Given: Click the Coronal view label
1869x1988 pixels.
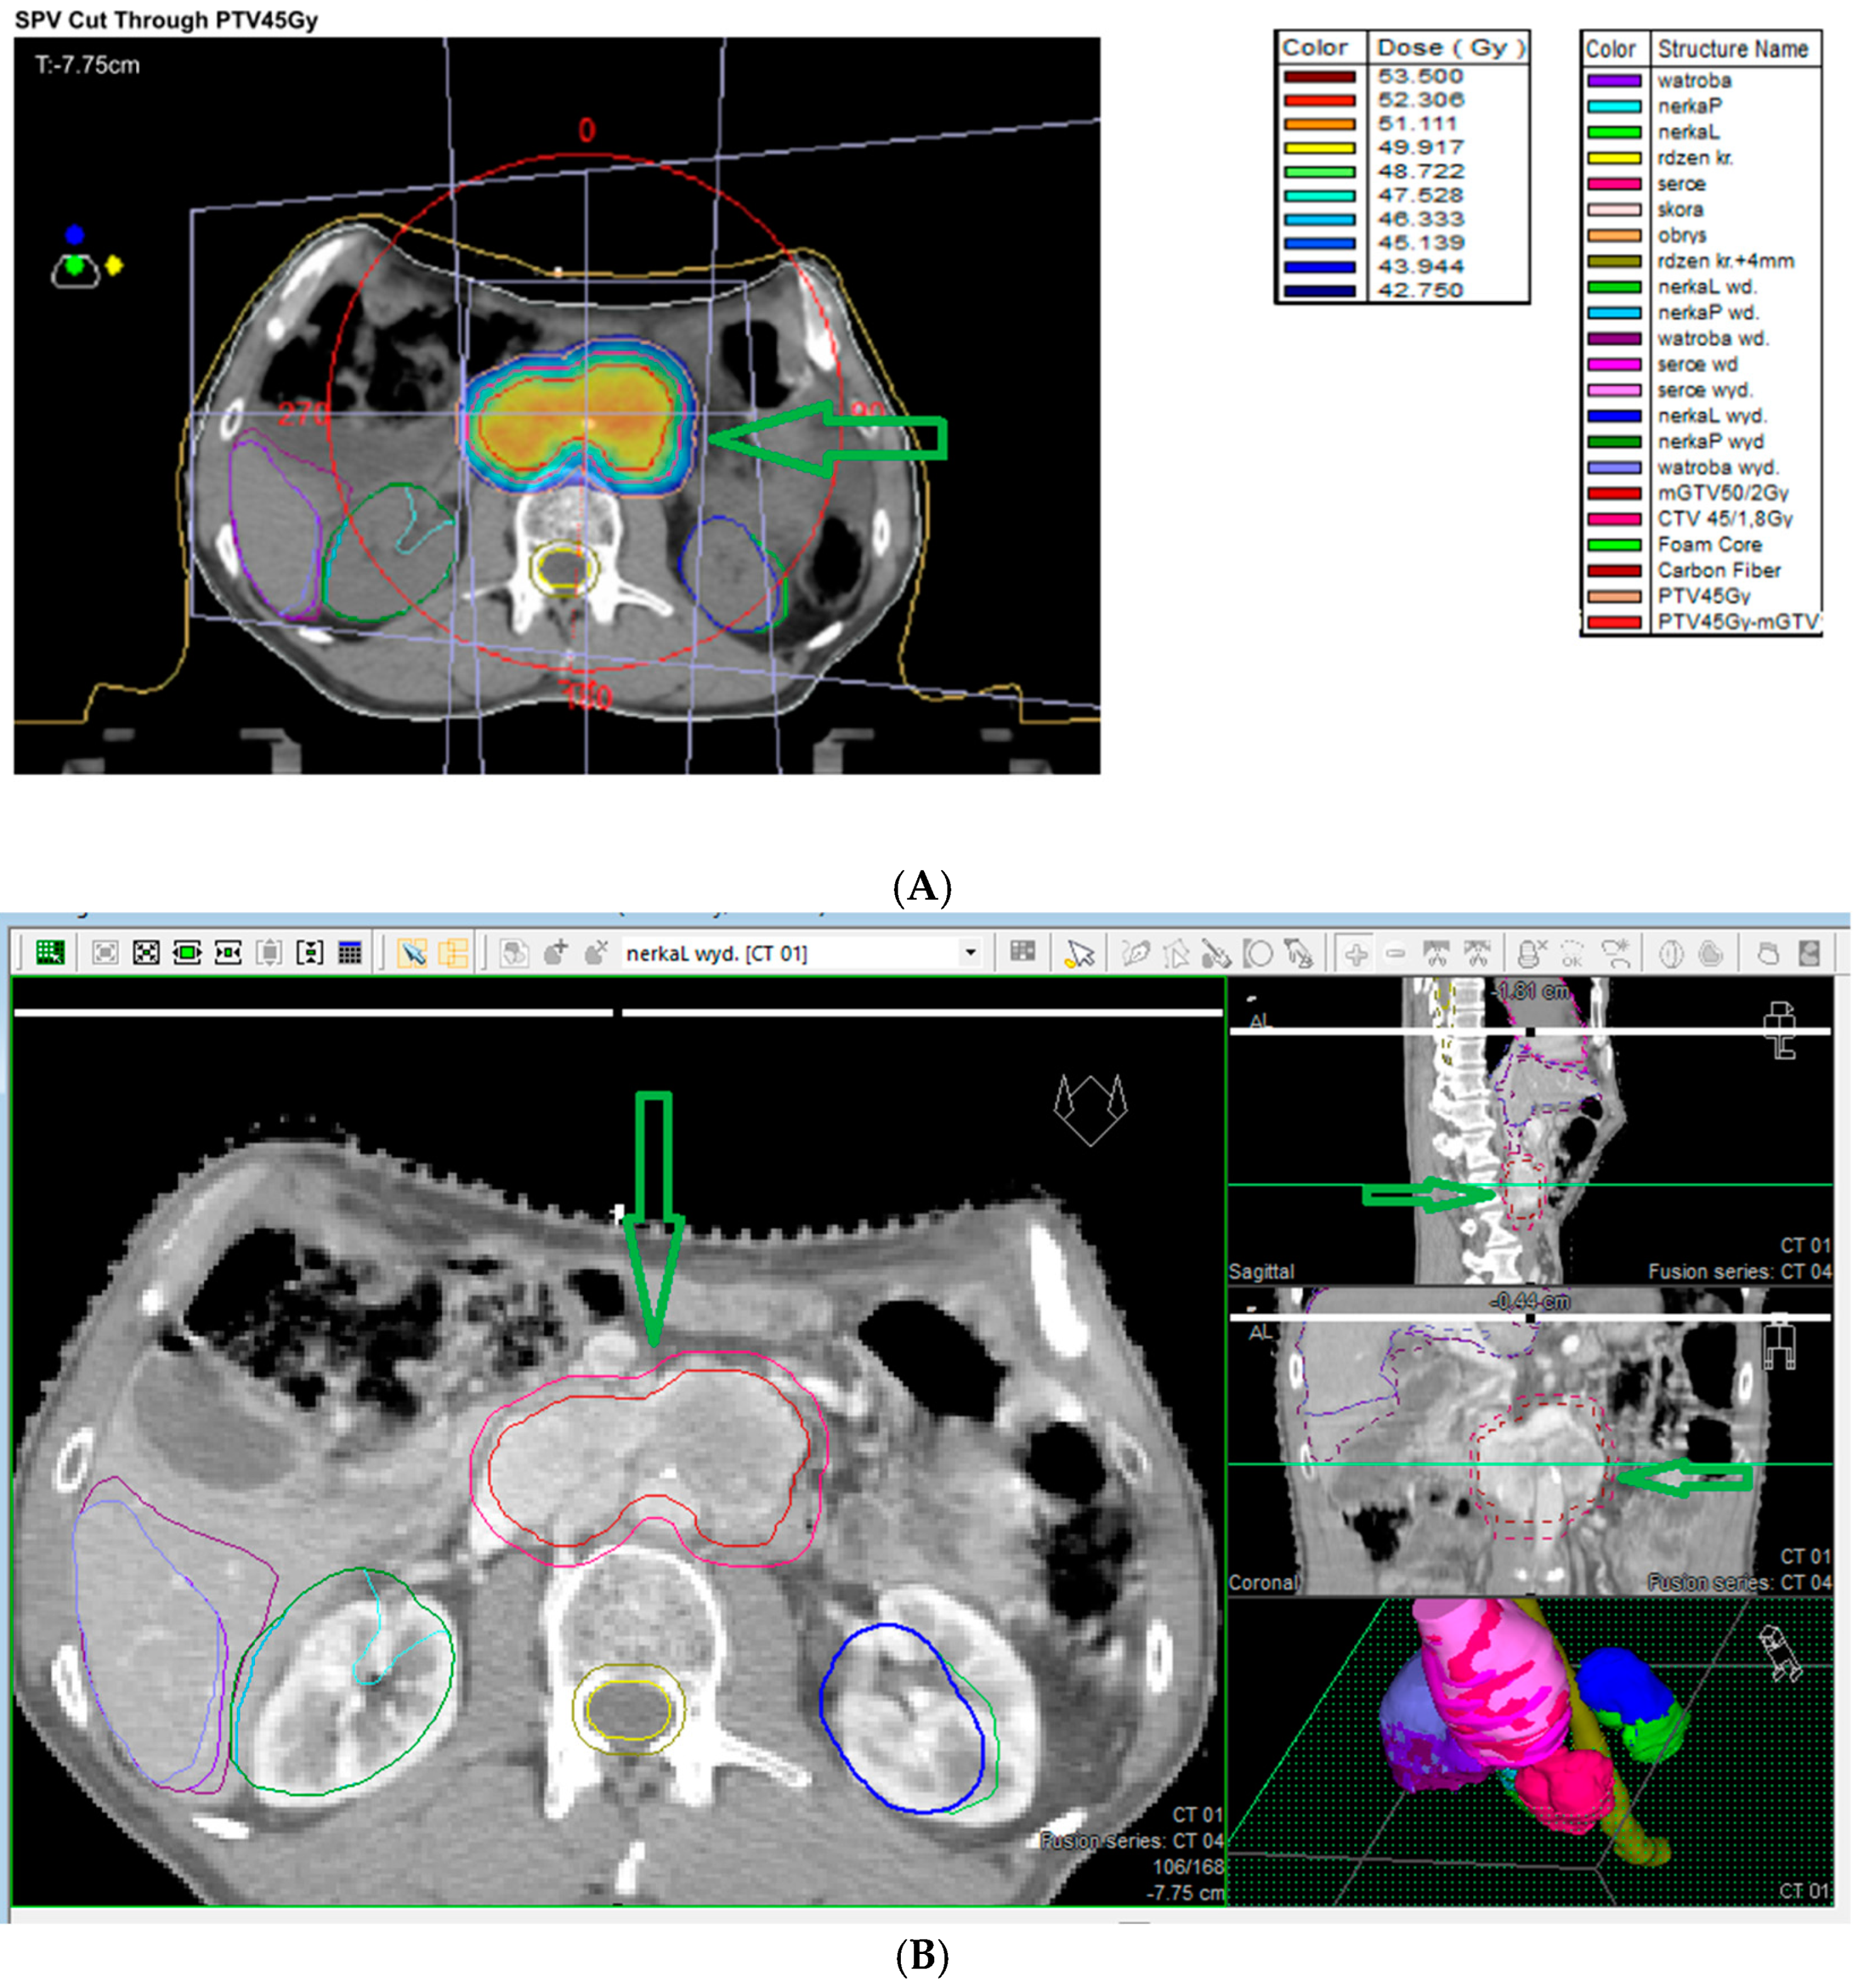Looking at the screenshot, I should pos(1262,1582).
